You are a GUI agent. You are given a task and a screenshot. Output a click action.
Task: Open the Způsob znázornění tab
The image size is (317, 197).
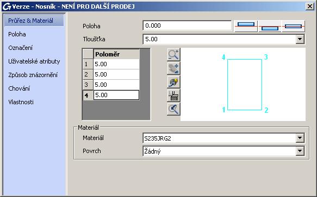[33, 75]
